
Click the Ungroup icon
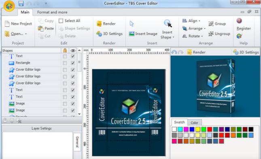(211, 34)
